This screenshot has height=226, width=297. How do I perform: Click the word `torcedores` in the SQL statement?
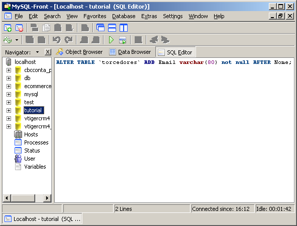click(119, 62)
